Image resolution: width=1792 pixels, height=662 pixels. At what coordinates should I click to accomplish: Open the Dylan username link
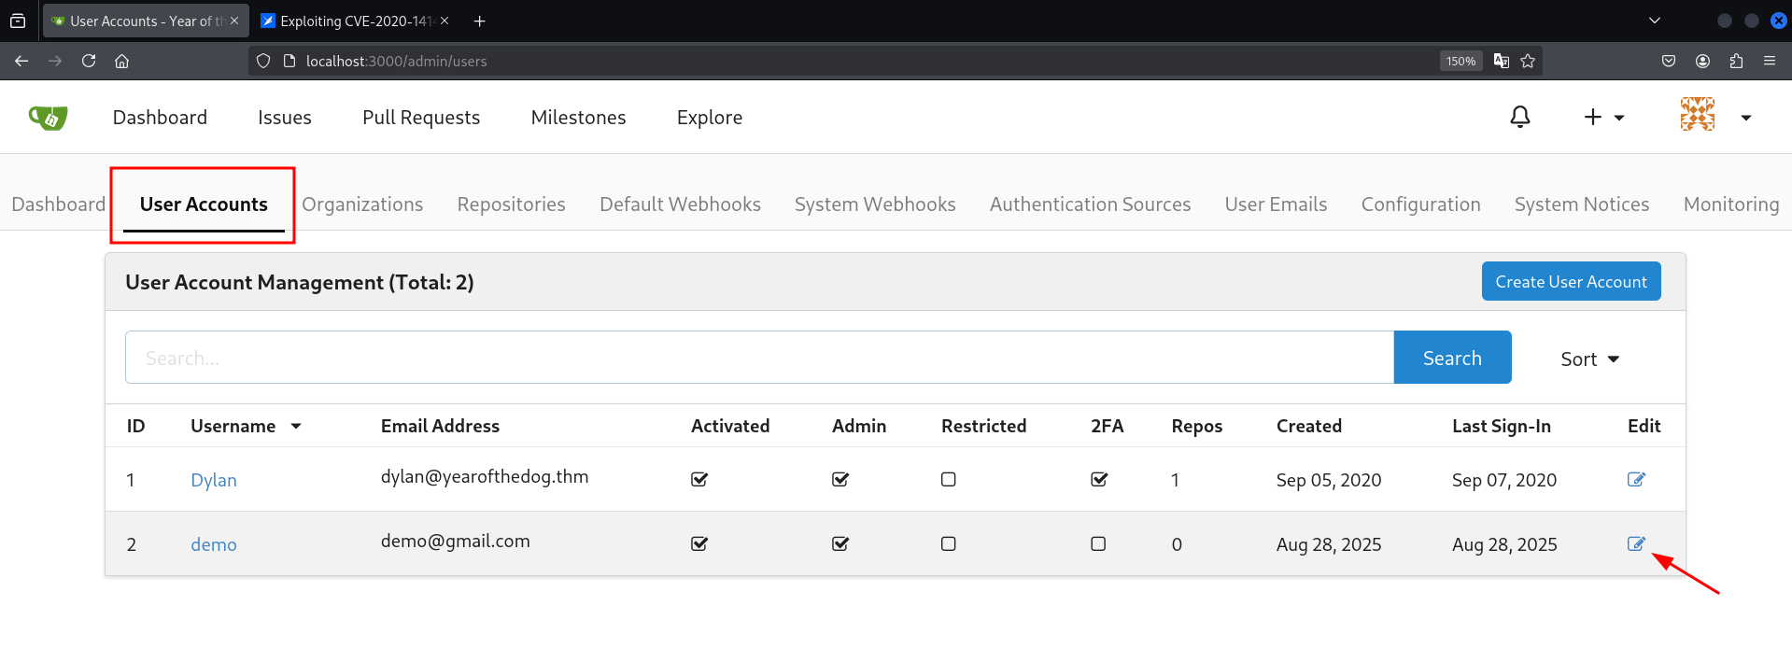click(x=214, y=480)
